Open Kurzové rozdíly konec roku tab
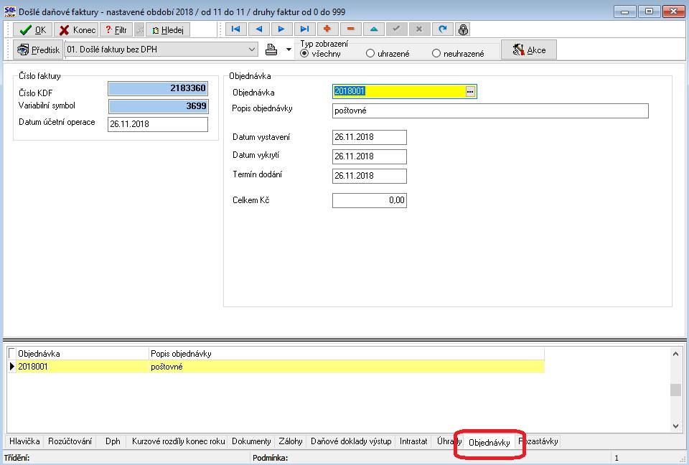 tap(179, 441)
